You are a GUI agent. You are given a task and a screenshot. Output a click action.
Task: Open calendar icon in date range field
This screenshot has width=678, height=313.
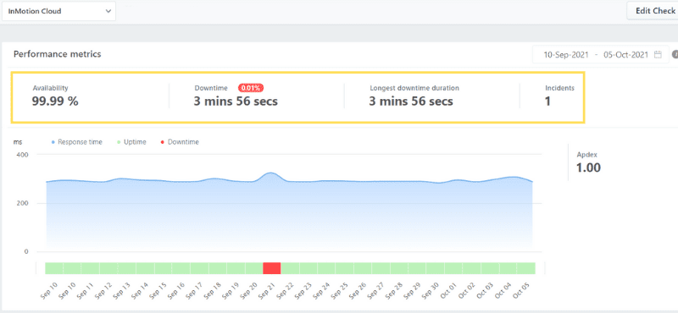click(x=658, y=55)
